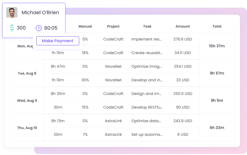Click the green dollar sign icon

pyautogui.click(x=12, y=28)
